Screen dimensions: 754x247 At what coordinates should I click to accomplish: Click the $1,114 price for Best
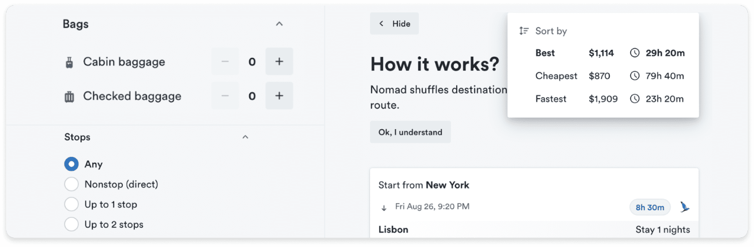(x=601, y=53)
